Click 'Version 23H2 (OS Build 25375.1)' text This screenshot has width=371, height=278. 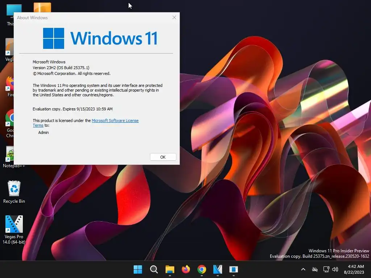pyautogui.click(x=61, y=68)
